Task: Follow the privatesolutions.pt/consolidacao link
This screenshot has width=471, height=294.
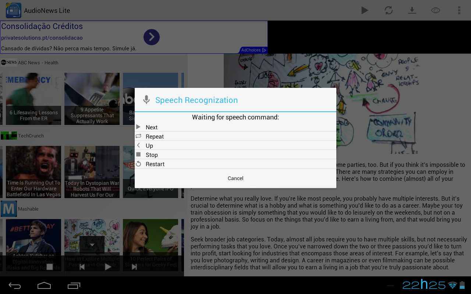Action: click(x=42, y=38)
